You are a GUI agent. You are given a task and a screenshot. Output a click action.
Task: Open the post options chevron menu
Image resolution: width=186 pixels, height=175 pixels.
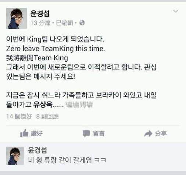(176, 11)
